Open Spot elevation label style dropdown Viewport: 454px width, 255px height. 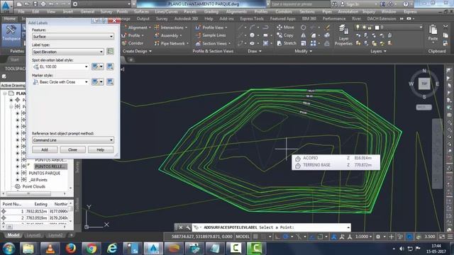(60, 67)
